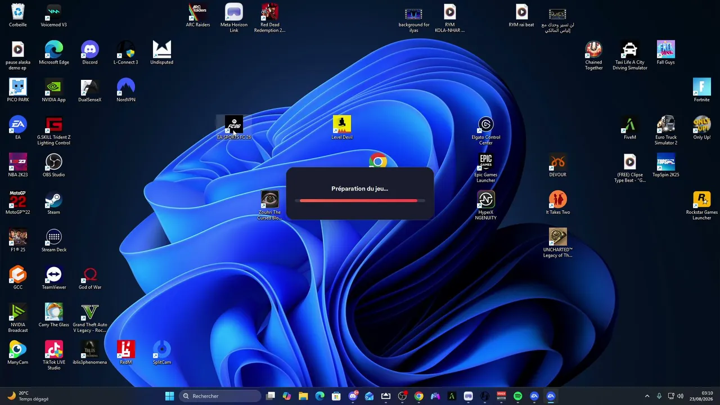Select the F1 25 desktop icon
Screen dimensions: 720x405
pyautogui.click(x=18, y=241)
